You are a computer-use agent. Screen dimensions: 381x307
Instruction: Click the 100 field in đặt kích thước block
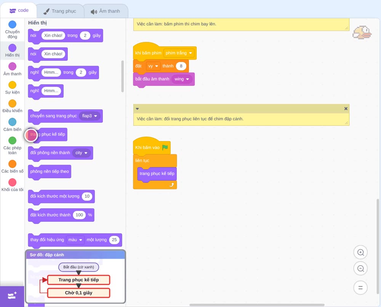click(79, 215)
